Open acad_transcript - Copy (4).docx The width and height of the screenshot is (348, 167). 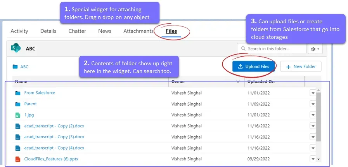coord(54,148)
